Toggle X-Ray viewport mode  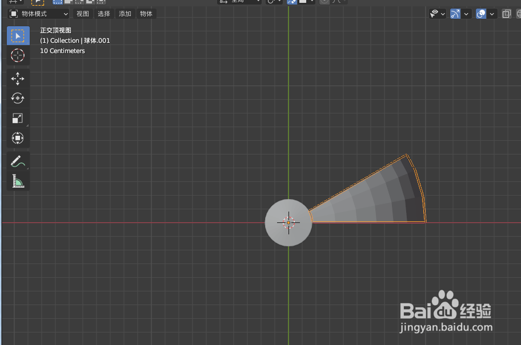click(x=506, y=13)
